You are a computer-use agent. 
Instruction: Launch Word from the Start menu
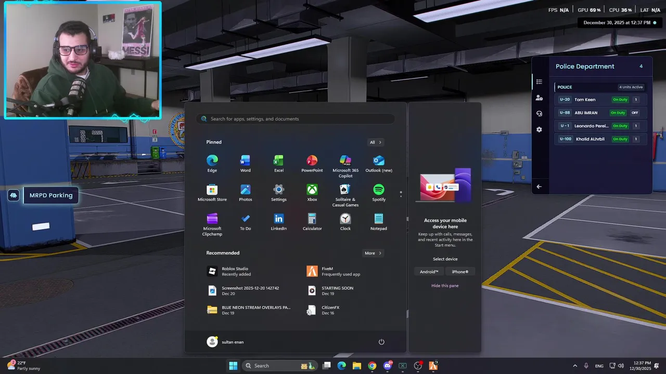245,164
